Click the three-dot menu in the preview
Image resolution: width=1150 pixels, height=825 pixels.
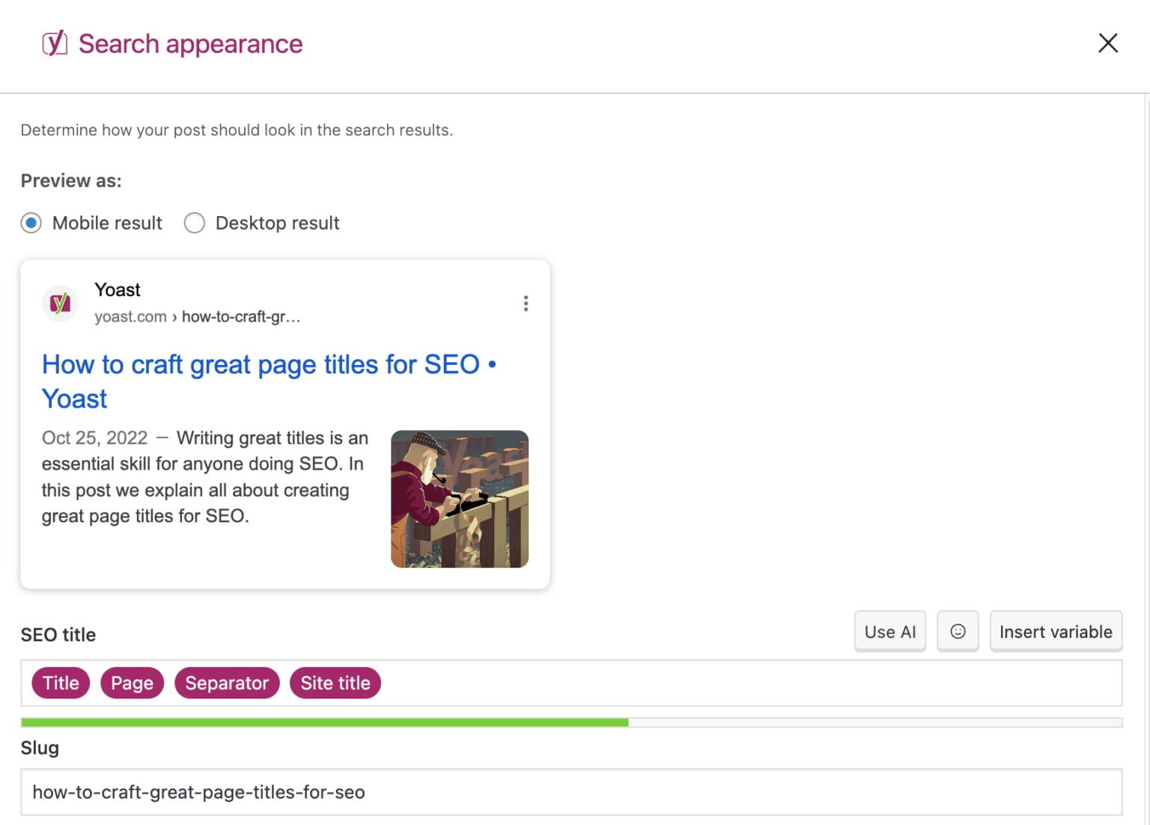coord(526,304)
